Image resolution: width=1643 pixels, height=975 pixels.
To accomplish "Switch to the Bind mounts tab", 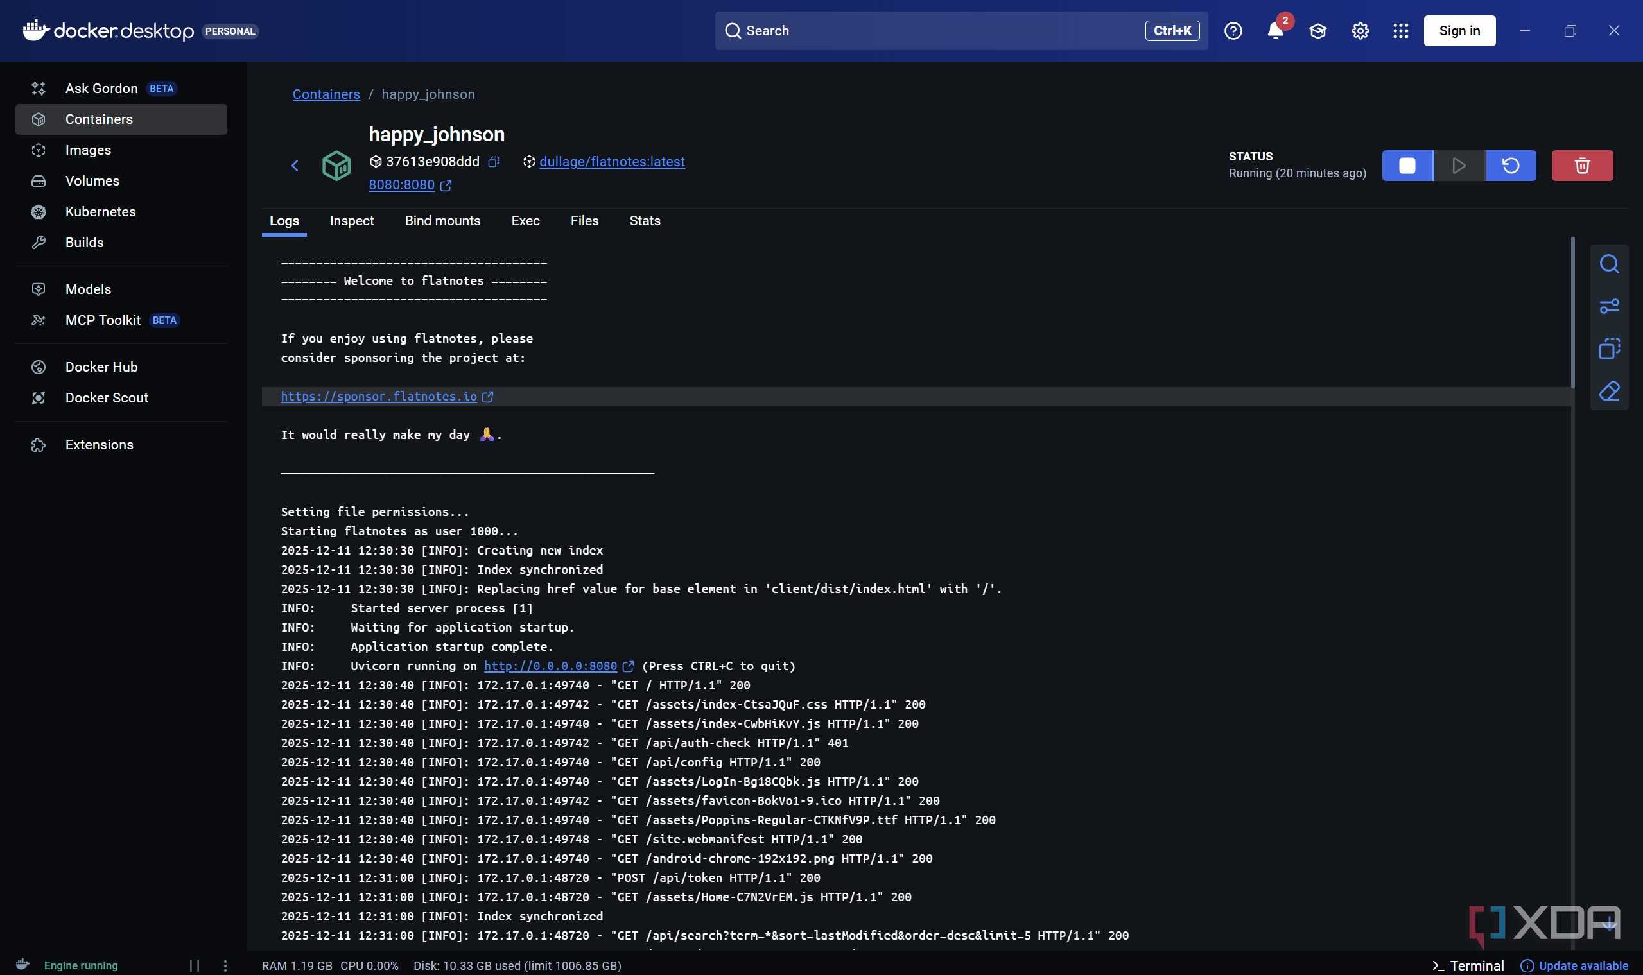I will click(442, 221).
